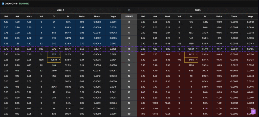
Task: Click the asterisk next to put OI 3422
Action: [x=197, y=54]
